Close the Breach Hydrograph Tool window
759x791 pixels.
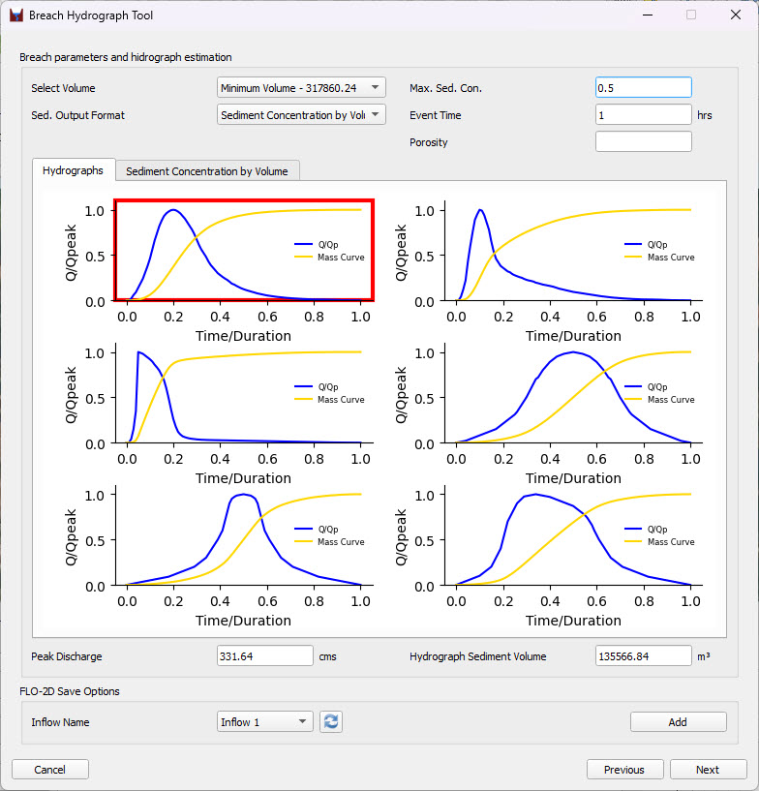click(735, 15)
